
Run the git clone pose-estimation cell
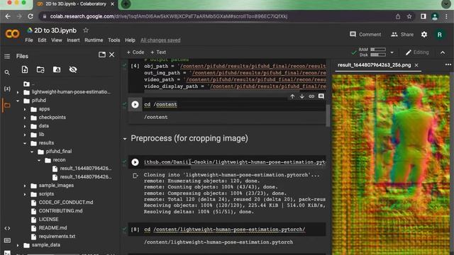tap(135, 162)
